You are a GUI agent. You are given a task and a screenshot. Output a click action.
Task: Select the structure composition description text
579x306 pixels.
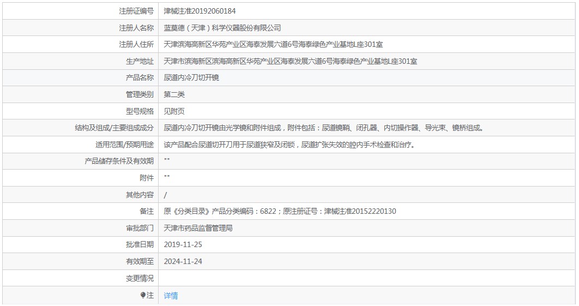(x=324, y=128)
